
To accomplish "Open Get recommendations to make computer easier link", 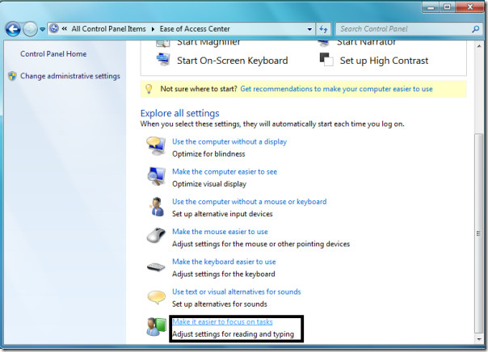I will [336, 89].
